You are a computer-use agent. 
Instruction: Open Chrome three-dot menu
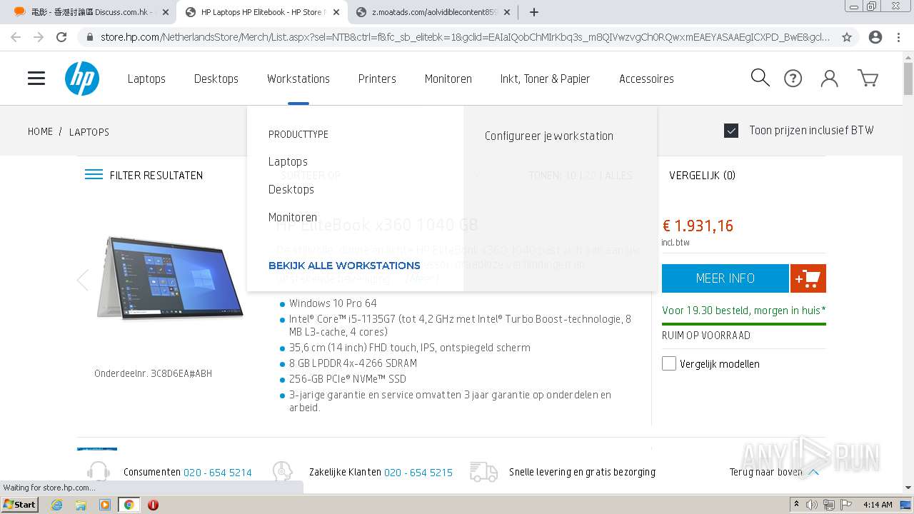tap(898, 37)
